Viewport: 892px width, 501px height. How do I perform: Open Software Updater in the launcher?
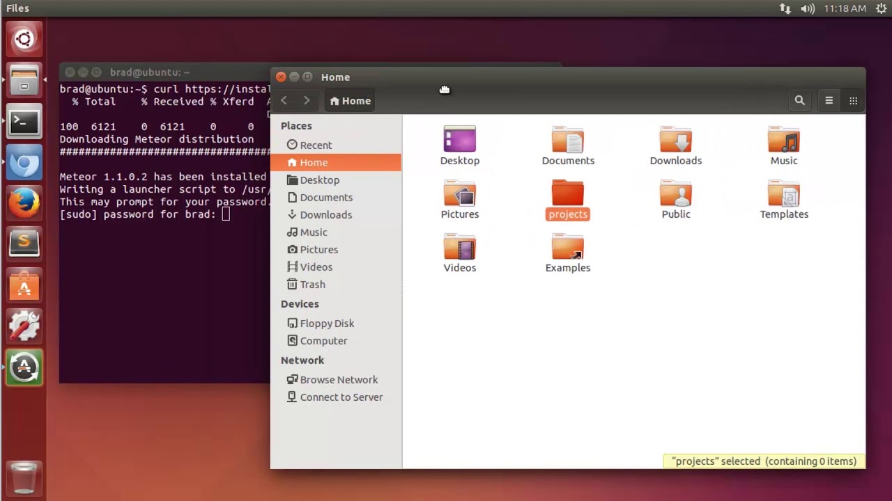[x=24, y=367]
